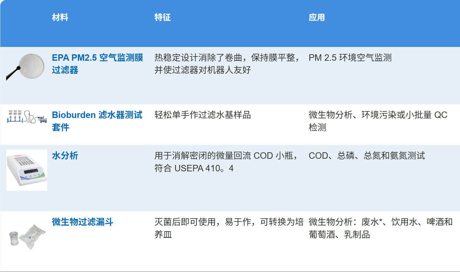Screen dimensions: 460x272
Task: Click the 材料 column header
Action: (x=60, y=17)
